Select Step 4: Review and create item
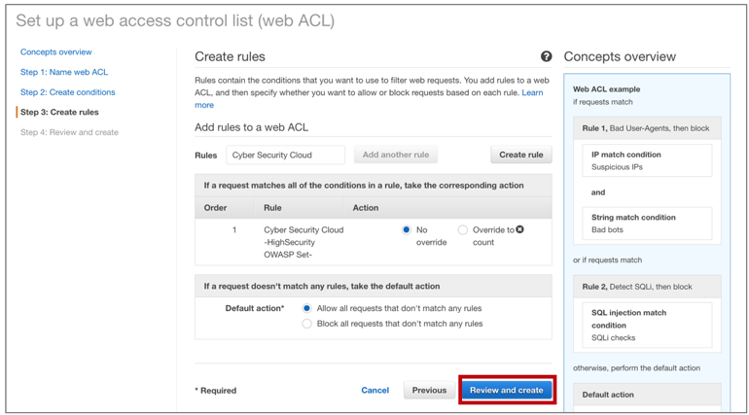Viewport: 749px width, 415px height. [69, 132]
